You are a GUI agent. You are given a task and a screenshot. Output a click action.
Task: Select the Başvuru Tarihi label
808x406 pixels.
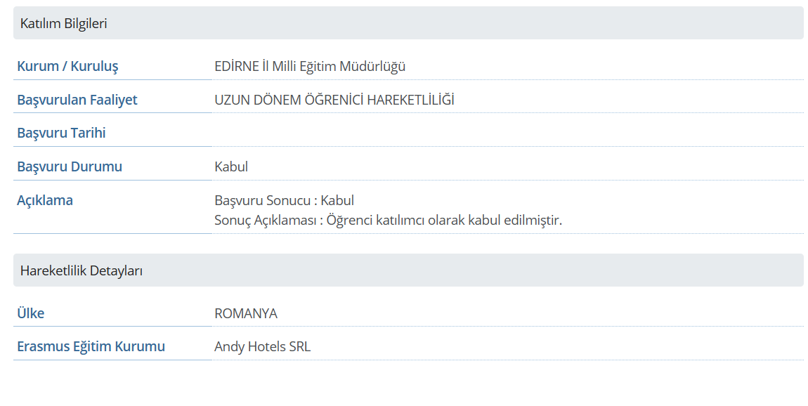[61, 133]
